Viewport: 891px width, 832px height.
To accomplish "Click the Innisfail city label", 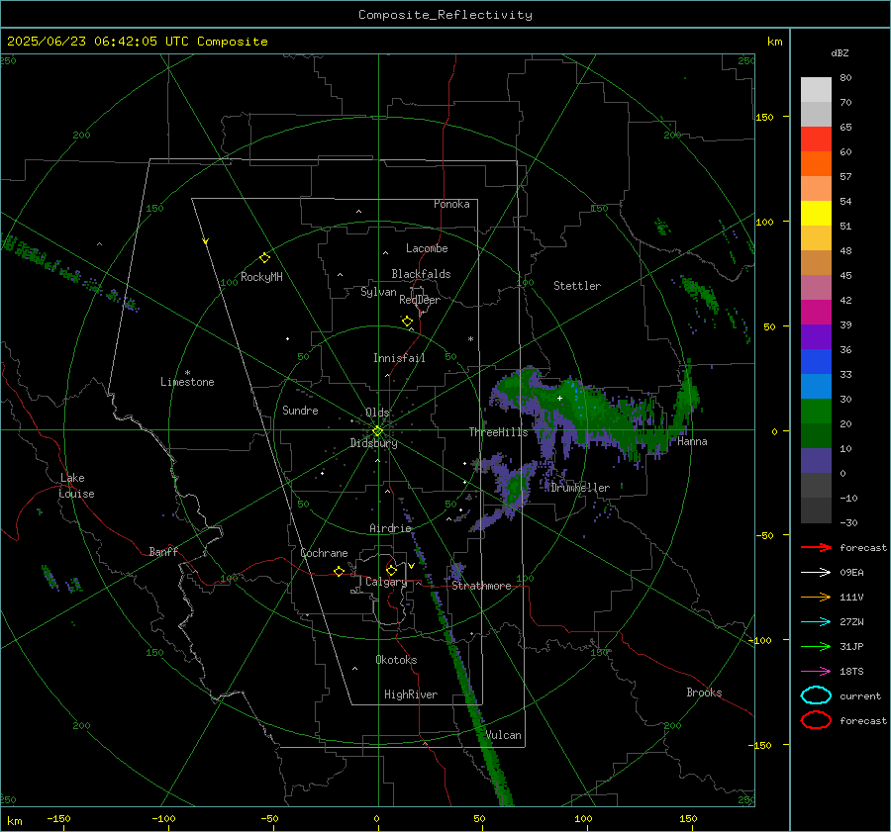I will point(399,358).
